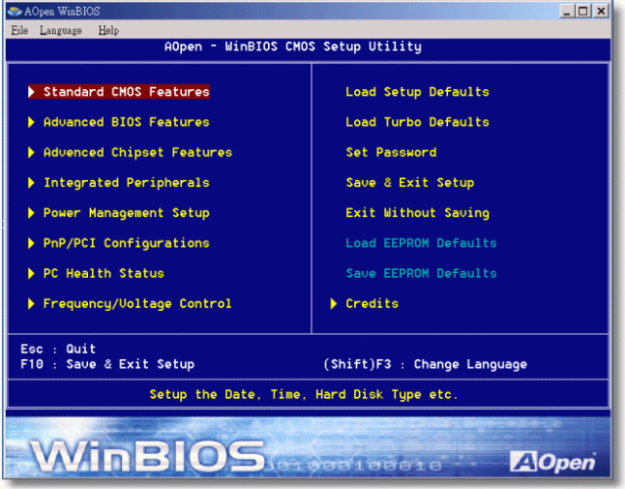
Task: Click the AOpen WinBIOS title bar icon
Action: [15, 12]
